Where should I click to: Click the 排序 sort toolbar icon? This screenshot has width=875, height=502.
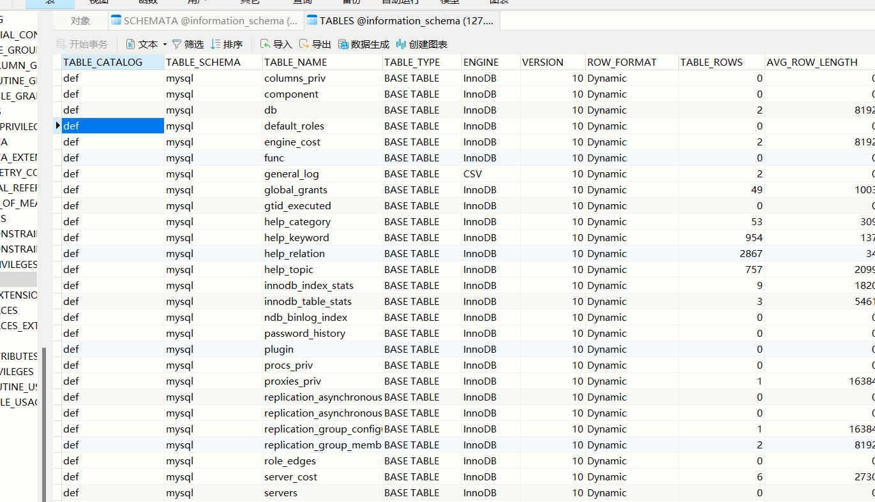[216, 44]
